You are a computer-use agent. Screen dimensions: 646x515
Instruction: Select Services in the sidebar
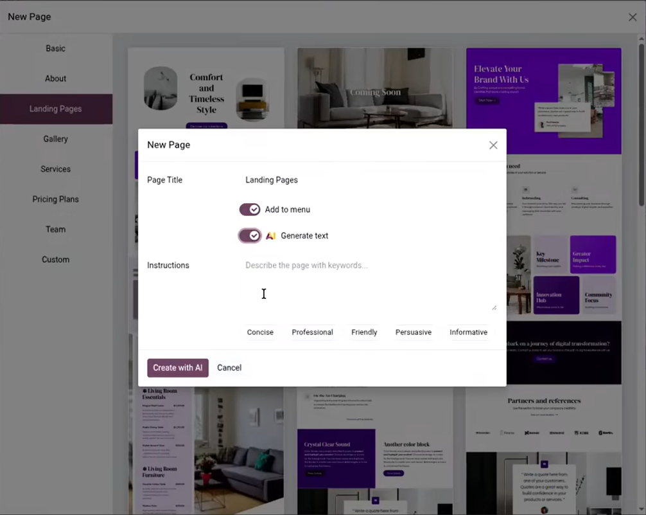[55, 168]
